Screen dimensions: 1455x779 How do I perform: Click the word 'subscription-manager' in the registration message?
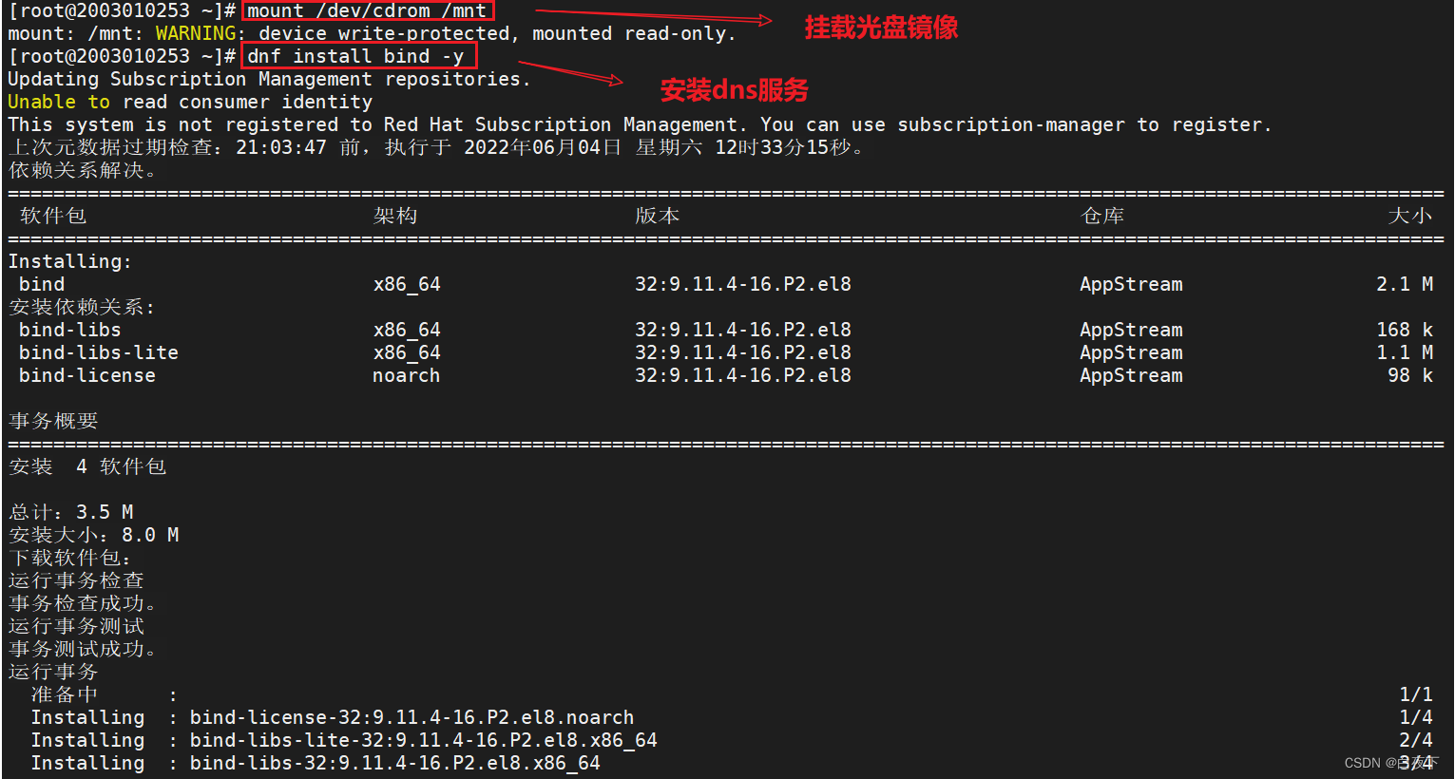pos(1011,124)
